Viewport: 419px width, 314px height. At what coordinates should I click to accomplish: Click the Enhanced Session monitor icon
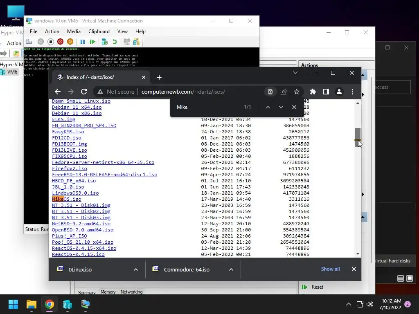[127, 42]
